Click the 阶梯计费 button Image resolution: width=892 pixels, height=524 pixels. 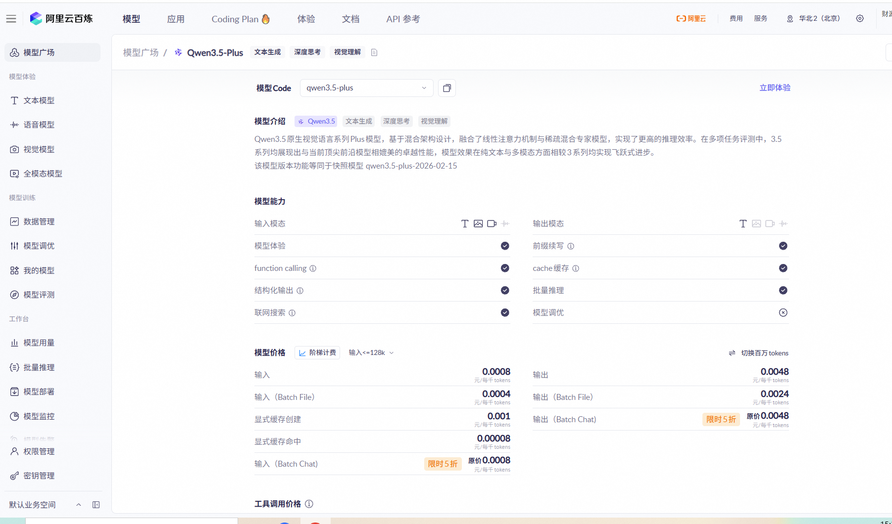[x=317, y=353]
